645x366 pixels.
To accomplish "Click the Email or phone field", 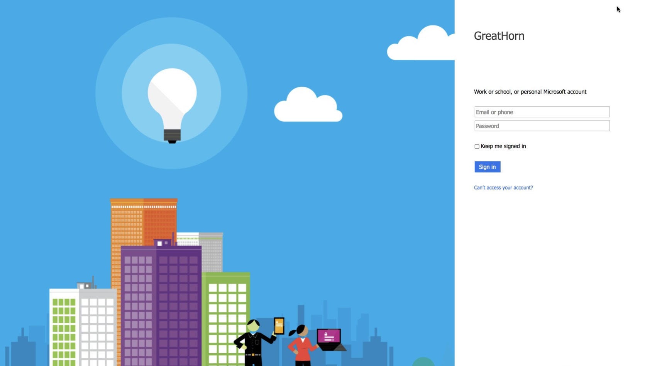I will [x=542, y=112].
